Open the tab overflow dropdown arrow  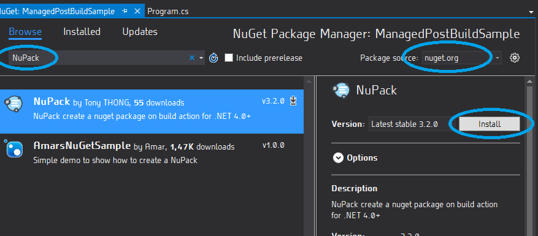click(531, 12)
